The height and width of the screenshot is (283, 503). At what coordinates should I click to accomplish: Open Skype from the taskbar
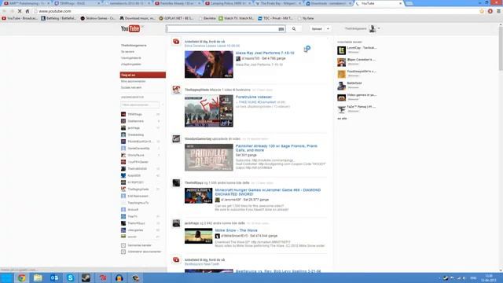coord(70,277)
